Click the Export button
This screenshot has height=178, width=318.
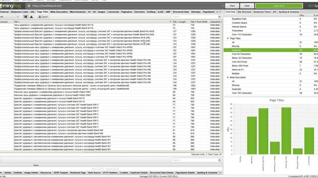(x=43, y=17)
